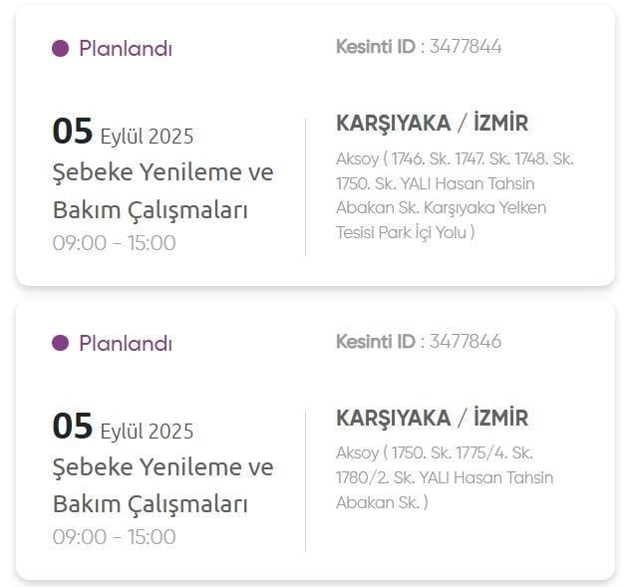Click the purple status dot for outage 3477846
Screen dimensions: 629x587
point(60,343)
